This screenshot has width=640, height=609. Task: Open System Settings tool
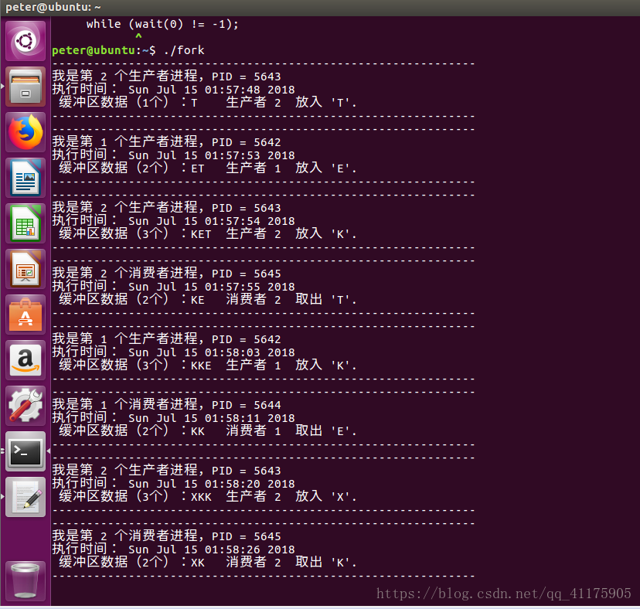(x=26, y=407)
